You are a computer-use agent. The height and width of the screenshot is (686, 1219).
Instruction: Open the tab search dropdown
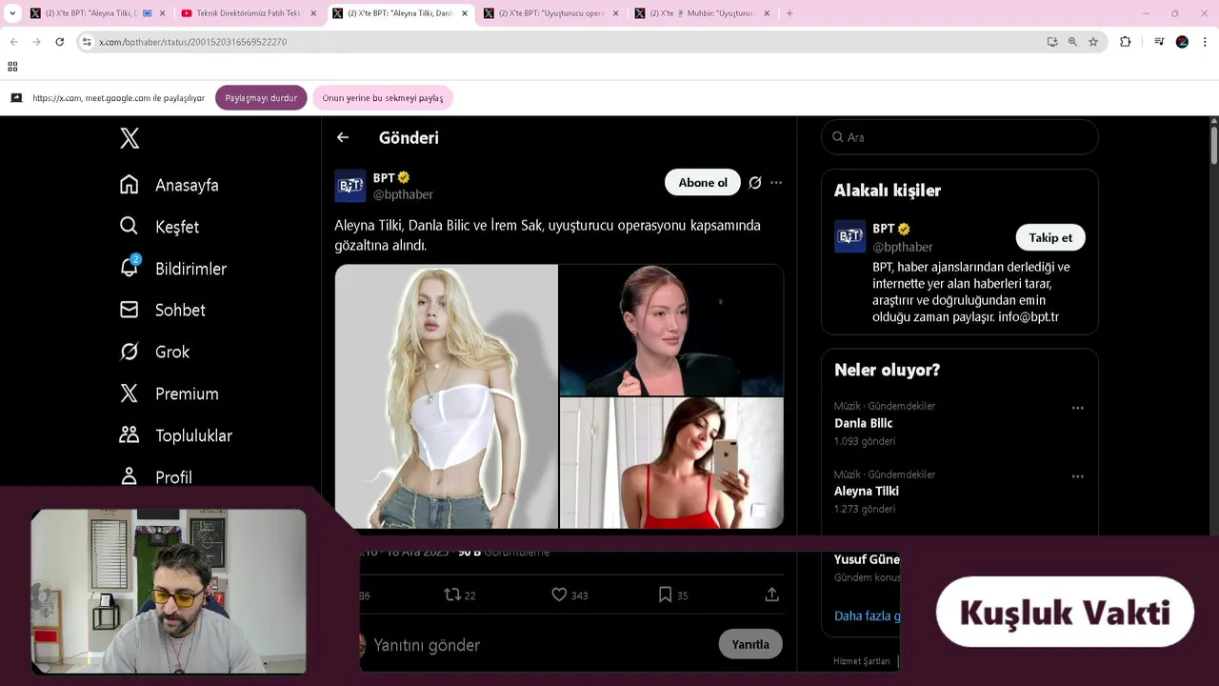(x=12, y=13)
